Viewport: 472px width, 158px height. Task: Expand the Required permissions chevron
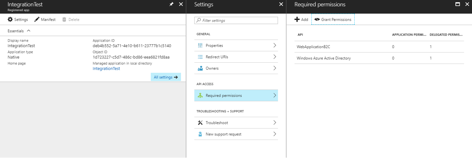(x=274, y=95)
